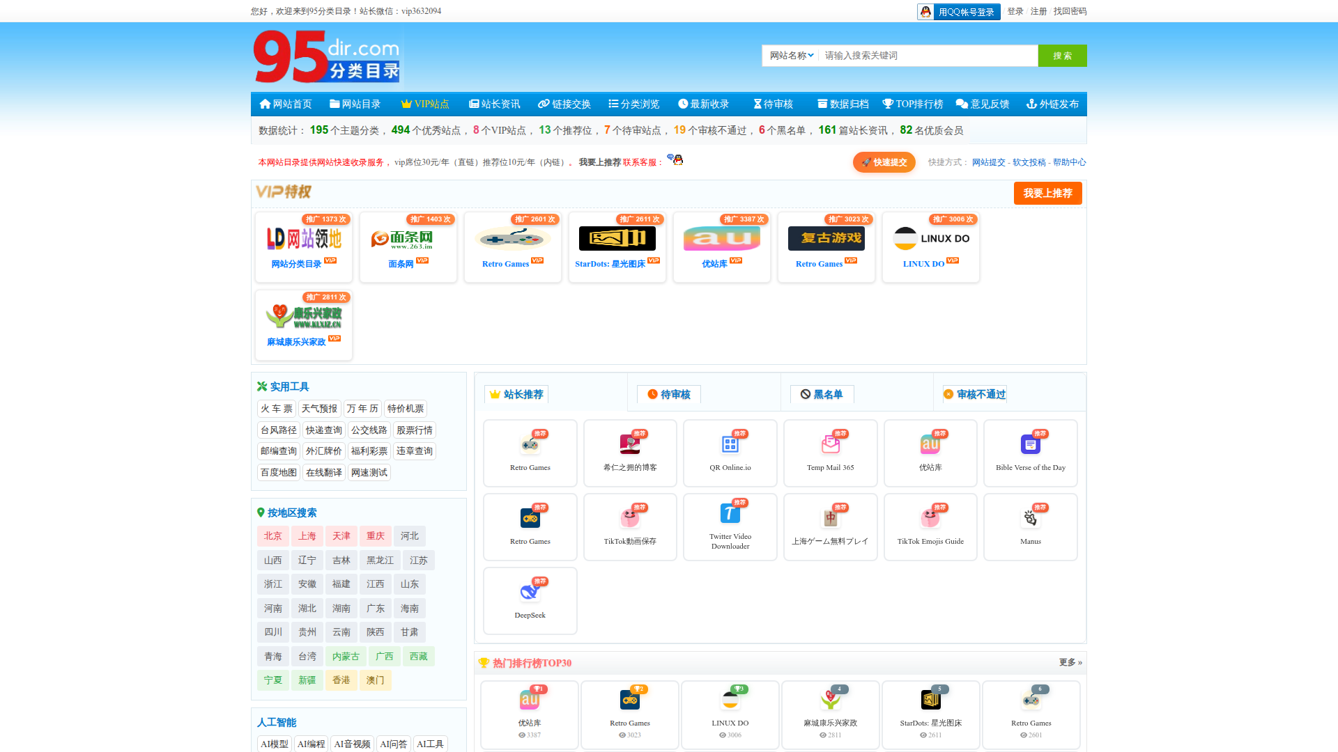Viewport: 1338px width, 752px height.
Task: Switch to the 审核不通过 tab
Action: (x=975, y=394)
